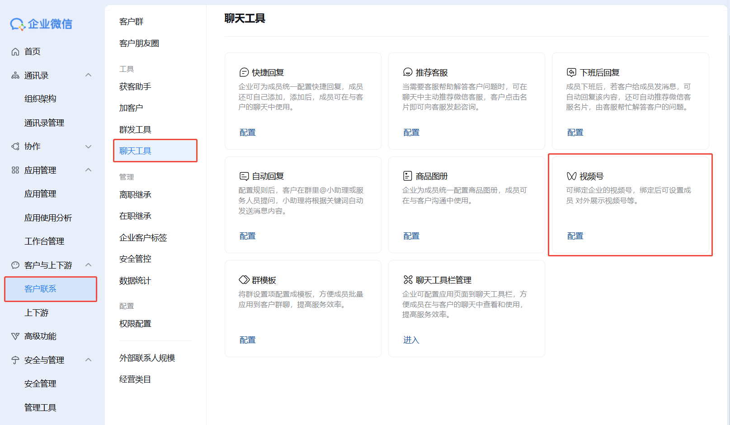Click the 企业微信 logo

click(41, 24)
